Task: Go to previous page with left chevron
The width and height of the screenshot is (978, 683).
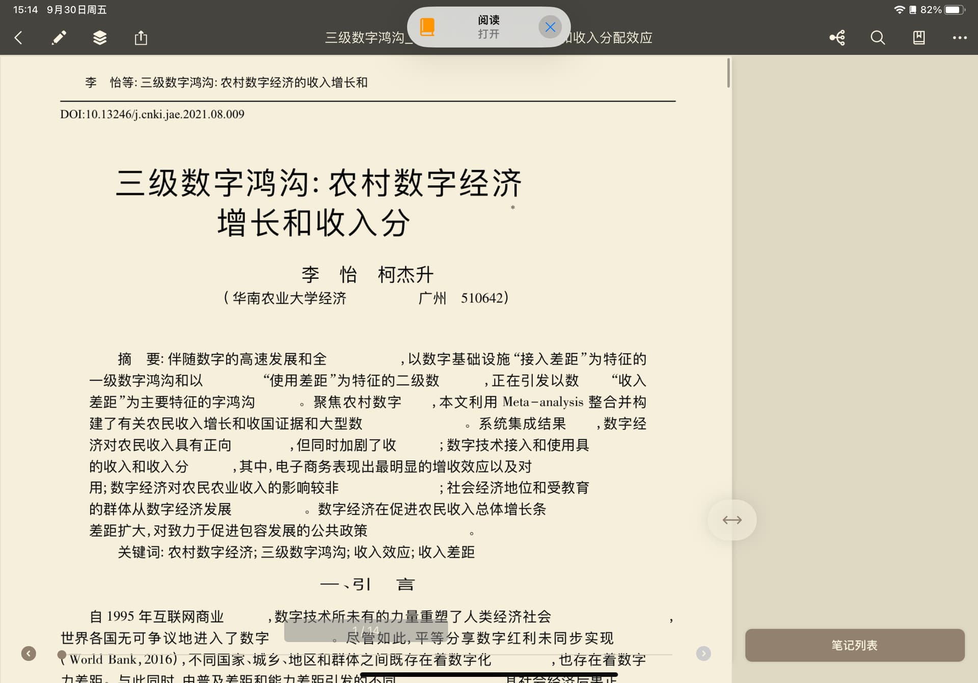Action: (x=29, y=653)
